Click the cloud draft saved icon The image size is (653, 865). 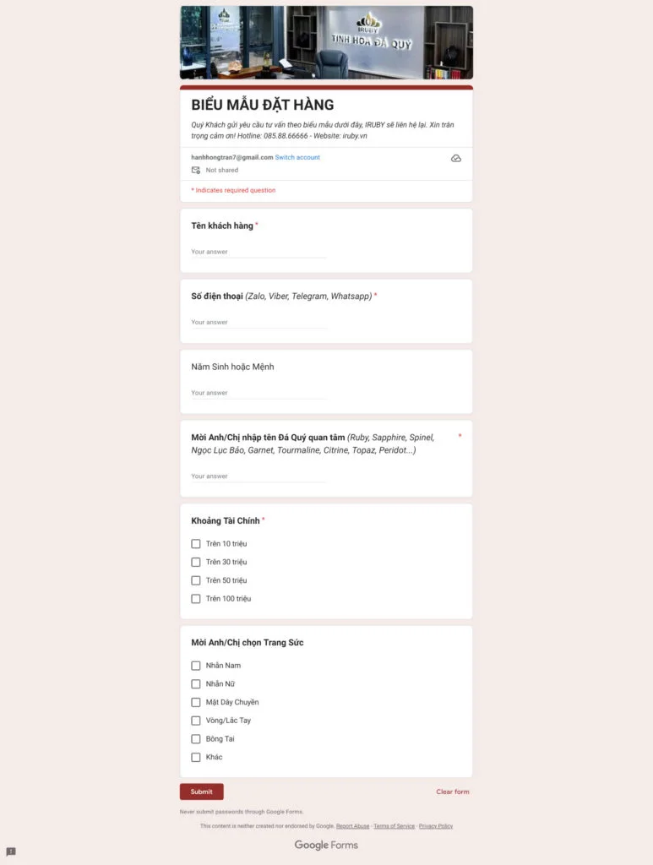point(456,158)
